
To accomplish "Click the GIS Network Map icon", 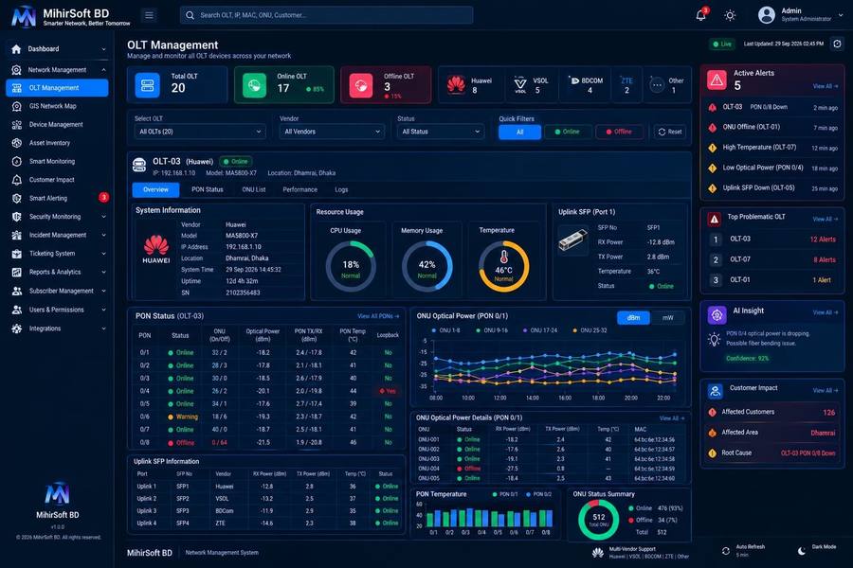I will click(x=17, y=106).
